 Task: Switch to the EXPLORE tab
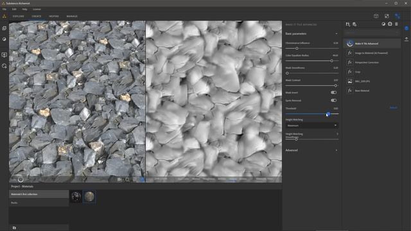coord(19,16)
